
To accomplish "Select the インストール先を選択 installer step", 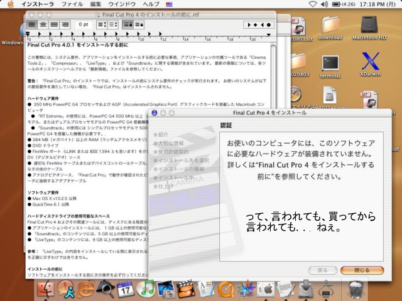I will pos(182,161).
